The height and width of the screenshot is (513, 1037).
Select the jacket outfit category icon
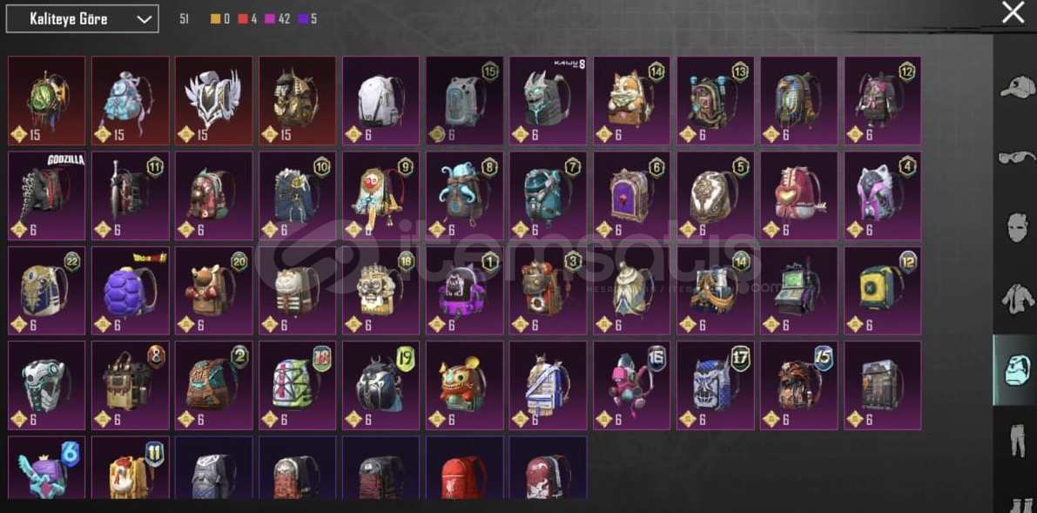(x=1017, y=300)
